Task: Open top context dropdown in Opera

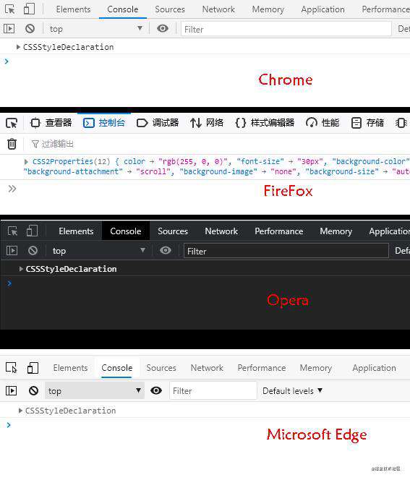Action: pyautogui.click(x=98, y=251)
